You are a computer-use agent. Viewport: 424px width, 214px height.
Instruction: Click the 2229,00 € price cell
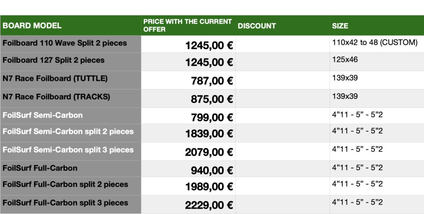click(188, 204)
